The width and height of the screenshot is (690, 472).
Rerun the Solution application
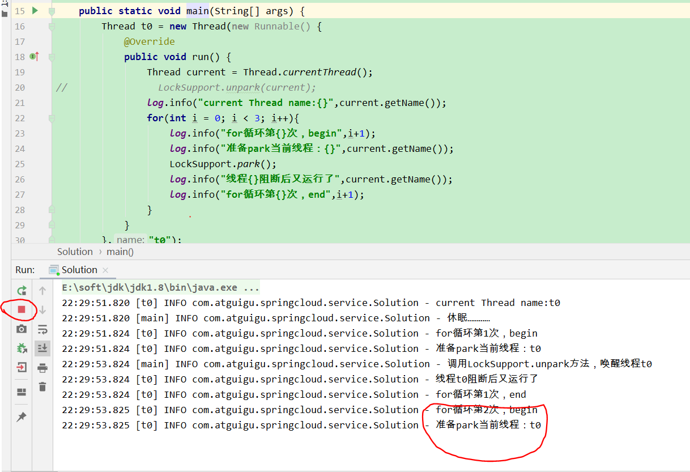pos(22,291)
